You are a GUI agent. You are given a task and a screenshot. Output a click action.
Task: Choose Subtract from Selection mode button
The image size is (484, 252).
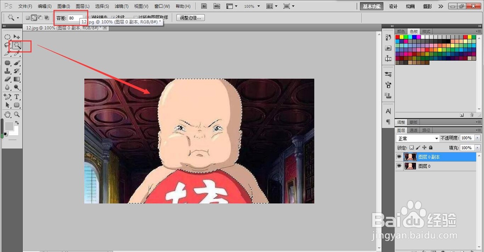point(40,17)
